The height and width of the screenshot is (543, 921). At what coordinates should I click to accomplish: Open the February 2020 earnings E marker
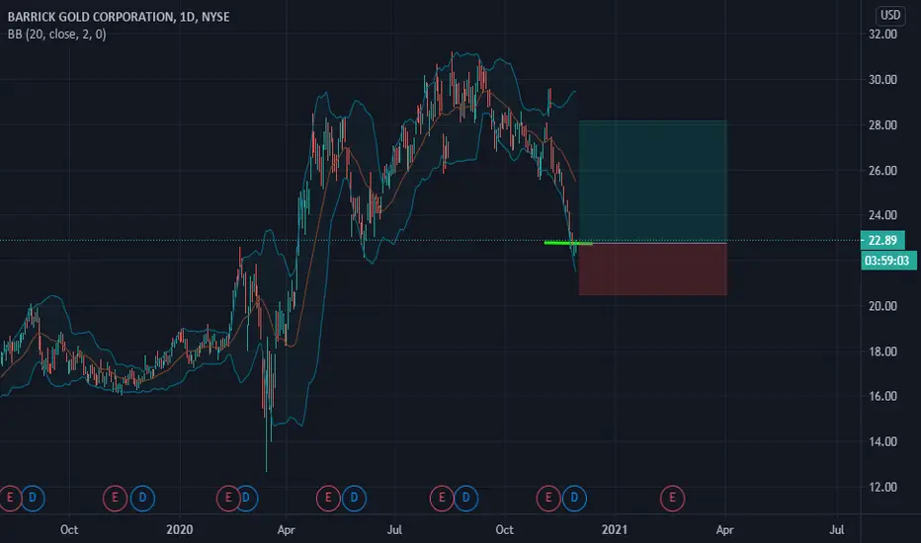(x=228, y=499)
